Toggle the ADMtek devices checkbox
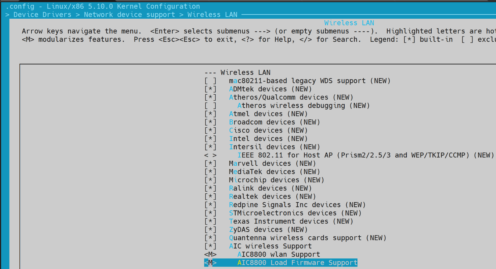Image resolution: width=496 pixels, height=269 pixels. pyautogui.click(x=210, y=89)
